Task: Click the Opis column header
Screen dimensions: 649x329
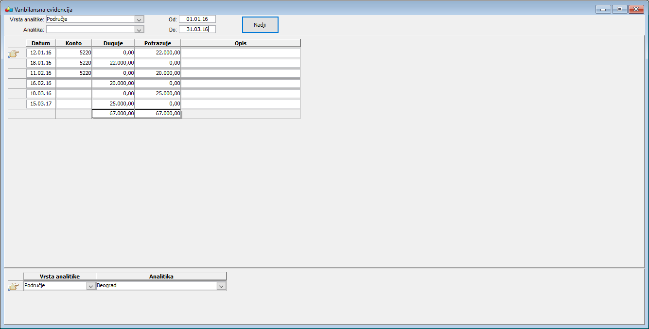Action: click(x=240, y=43)
